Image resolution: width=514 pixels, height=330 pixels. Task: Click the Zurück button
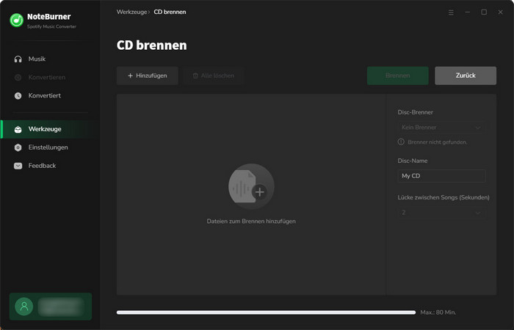click(x=466, y=76)
